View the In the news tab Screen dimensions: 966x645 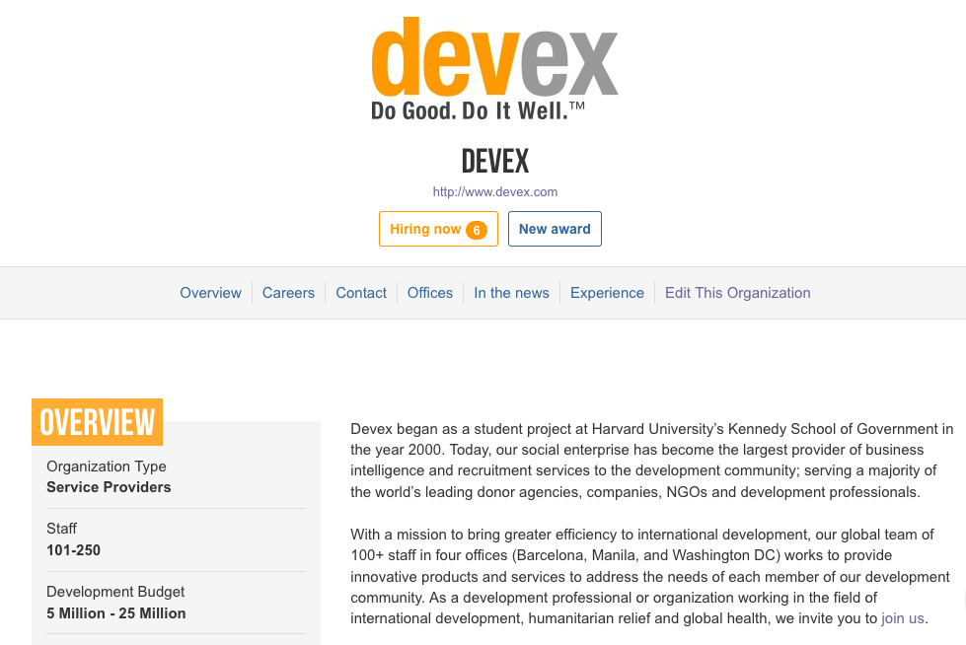pyautogui.click(x=511, y=293)
